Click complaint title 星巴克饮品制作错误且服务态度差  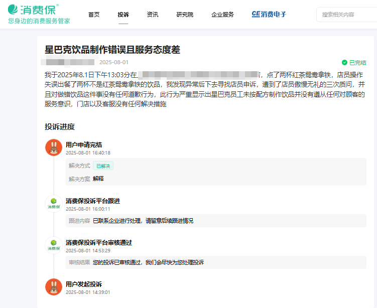pos(112,50)
